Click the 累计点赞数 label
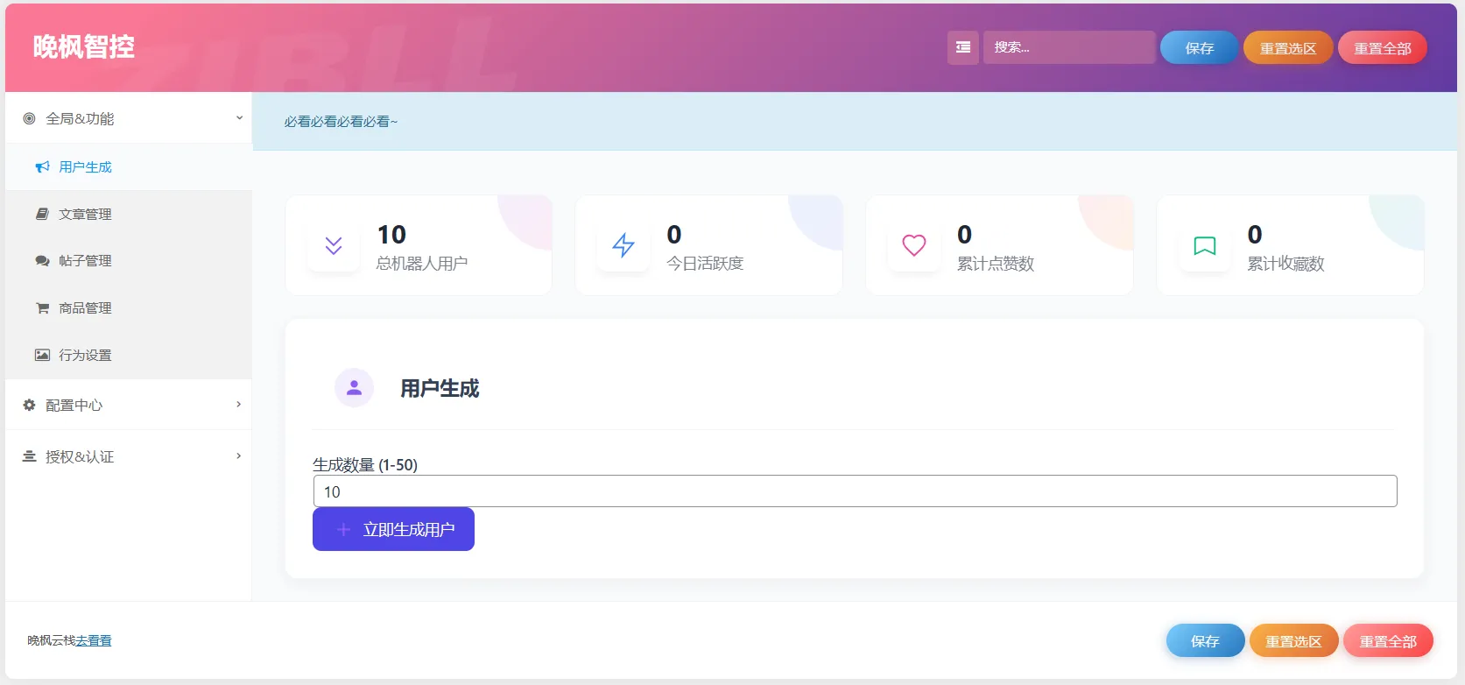 pyautogui.click(x=996, y=264)
